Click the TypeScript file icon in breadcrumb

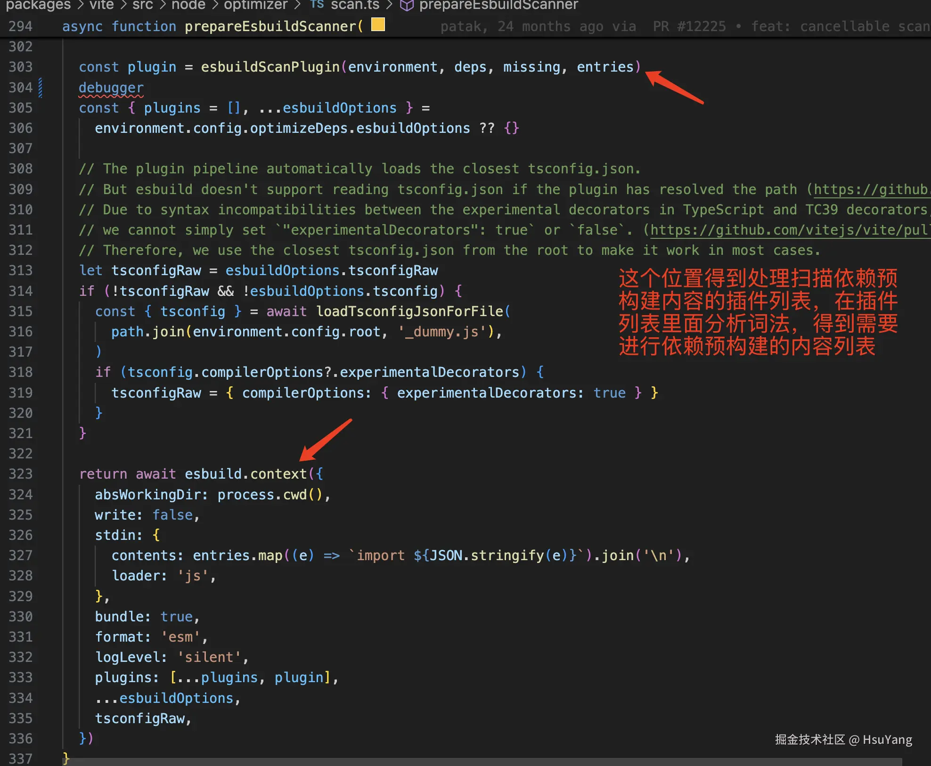point(317,4)
